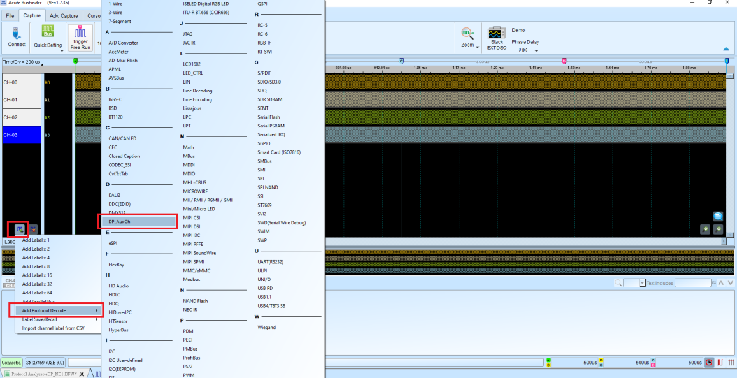Click the search magnifier icon in decode panel
The height and width of the screenshot is (378, 737).
coord(618,283)
